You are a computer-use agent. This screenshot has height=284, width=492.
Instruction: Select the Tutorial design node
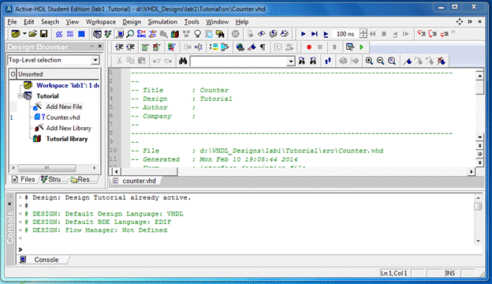[x=47, y=96]
